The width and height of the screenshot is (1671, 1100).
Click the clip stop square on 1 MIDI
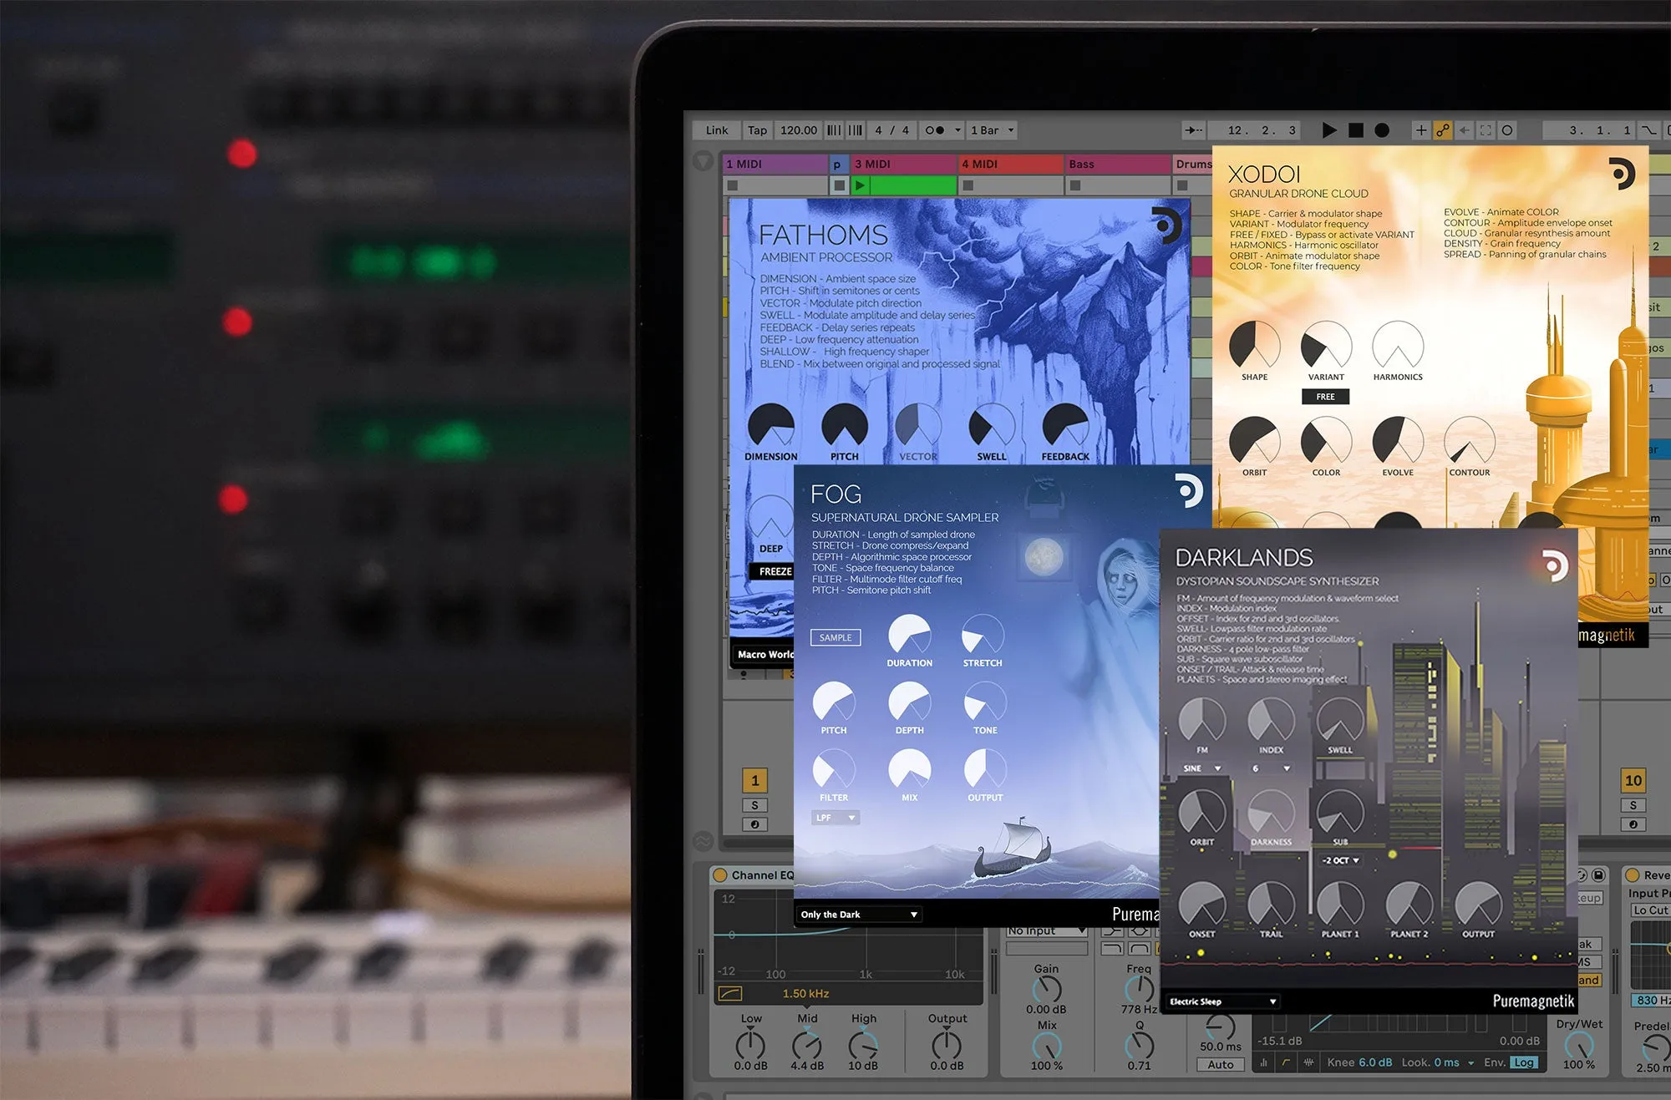coord(732,185)
